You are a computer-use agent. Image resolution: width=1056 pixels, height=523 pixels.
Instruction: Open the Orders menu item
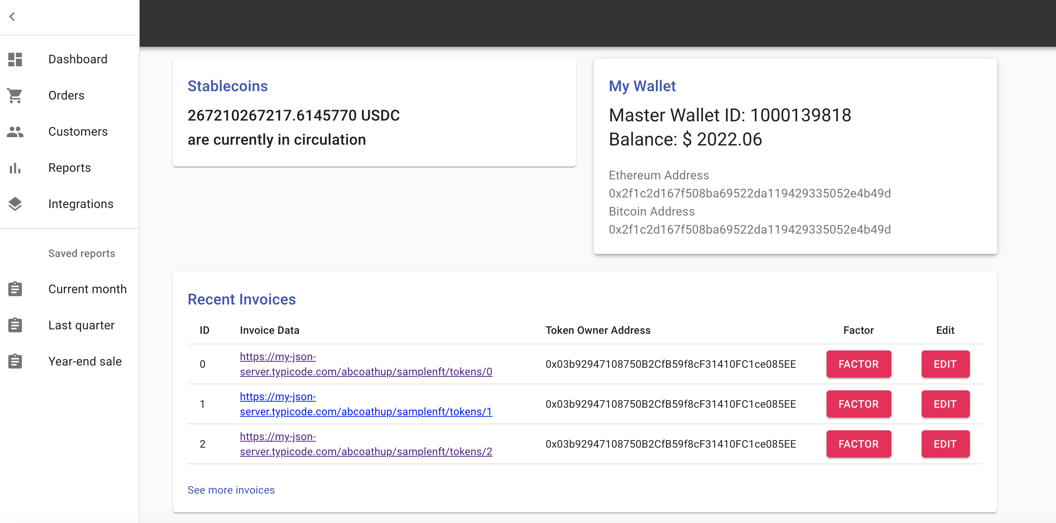(66, 95)
